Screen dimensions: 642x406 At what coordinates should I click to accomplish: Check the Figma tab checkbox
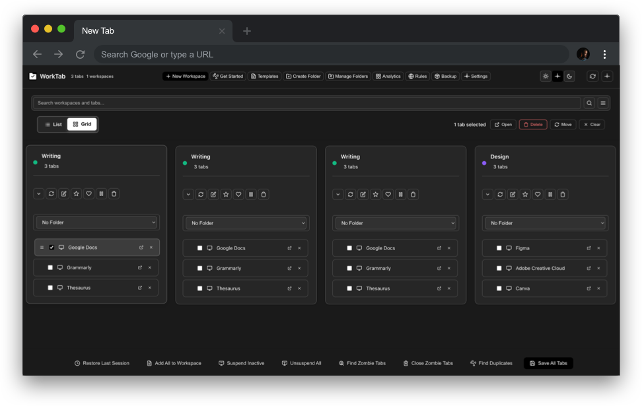499,248
